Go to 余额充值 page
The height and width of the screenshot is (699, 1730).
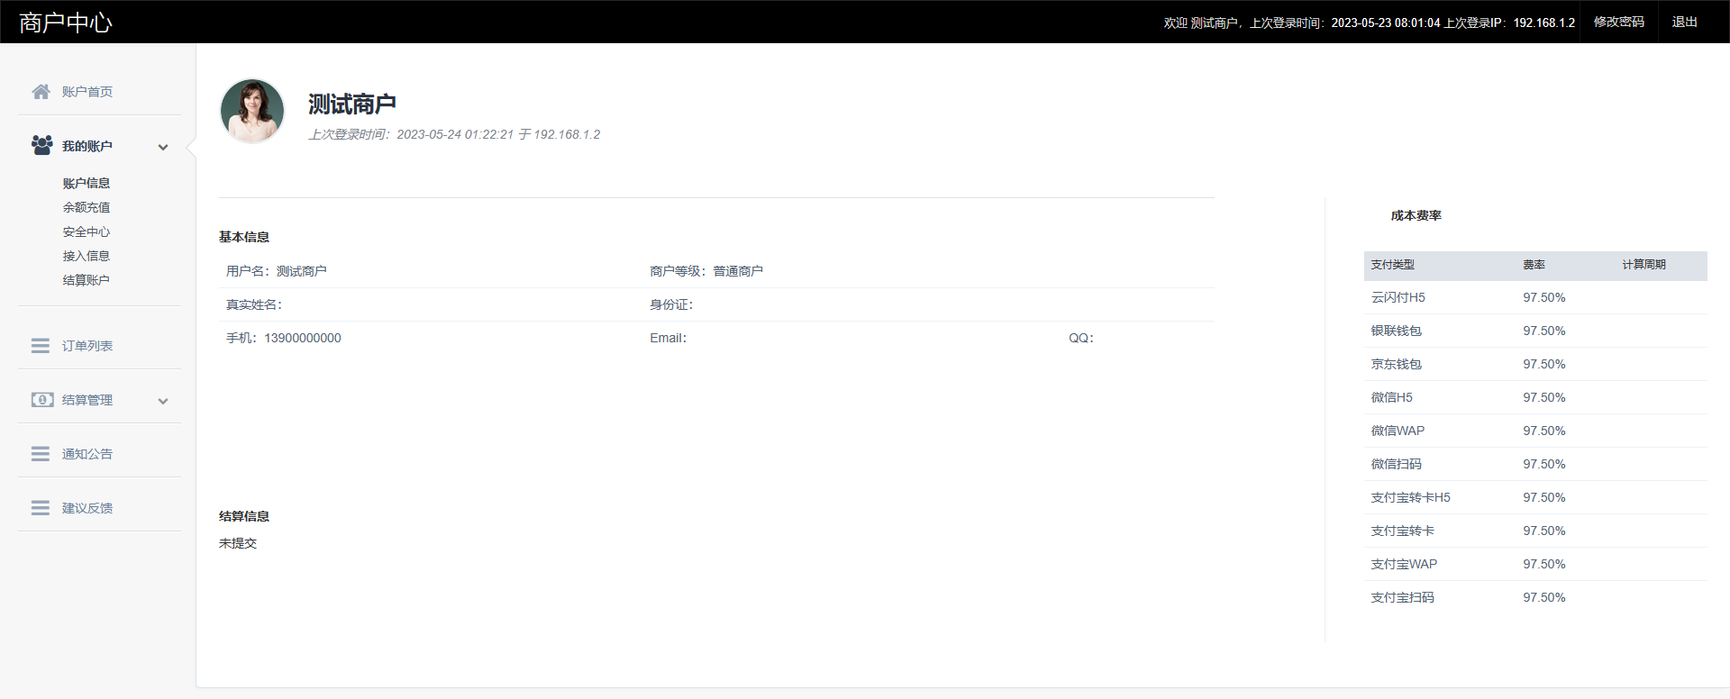(x=86, y=207)
